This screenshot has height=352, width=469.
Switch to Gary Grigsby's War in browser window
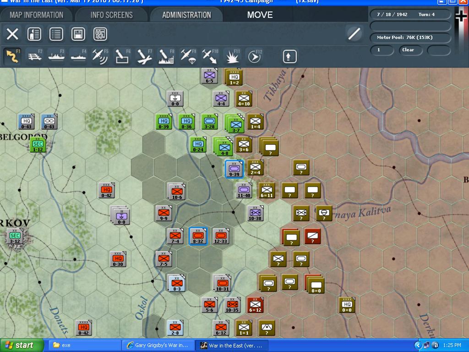click(158, 346)
